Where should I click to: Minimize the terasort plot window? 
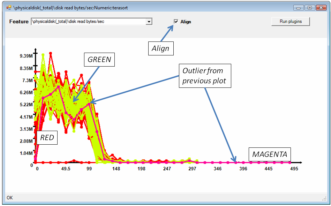tap(299, 7)
